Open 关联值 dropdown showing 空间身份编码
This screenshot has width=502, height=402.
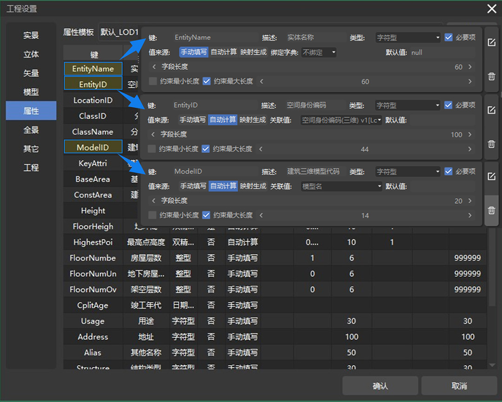pyautogui.click(x=341, y=120)
